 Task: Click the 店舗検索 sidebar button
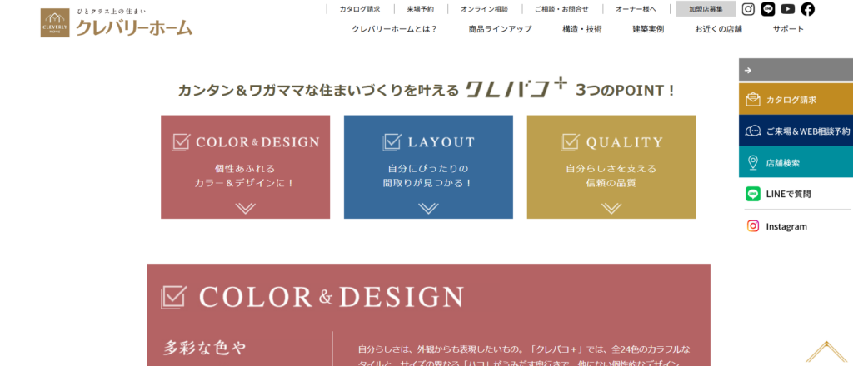[796, 162]
